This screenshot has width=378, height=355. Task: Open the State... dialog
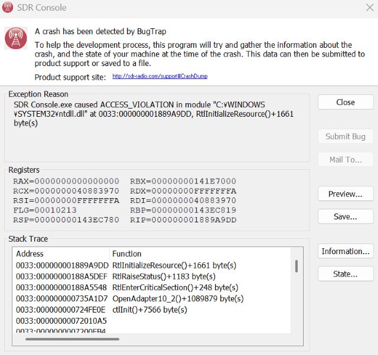(x=346, y=274)
